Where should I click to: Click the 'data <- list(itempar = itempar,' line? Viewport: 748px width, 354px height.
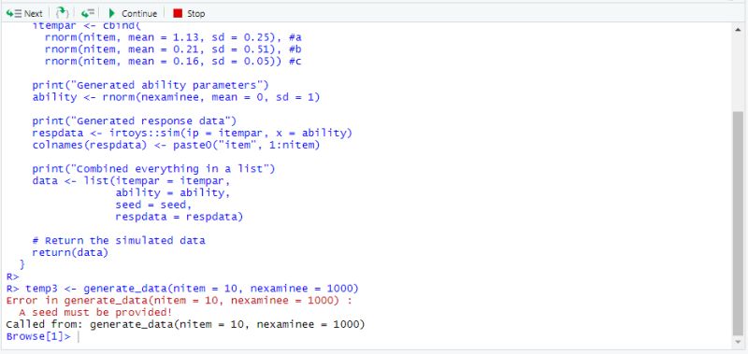(131, 181)
